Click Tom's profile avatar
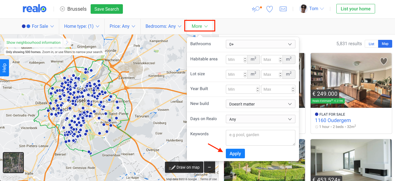 pyautogui.click(x=304, y=9)
